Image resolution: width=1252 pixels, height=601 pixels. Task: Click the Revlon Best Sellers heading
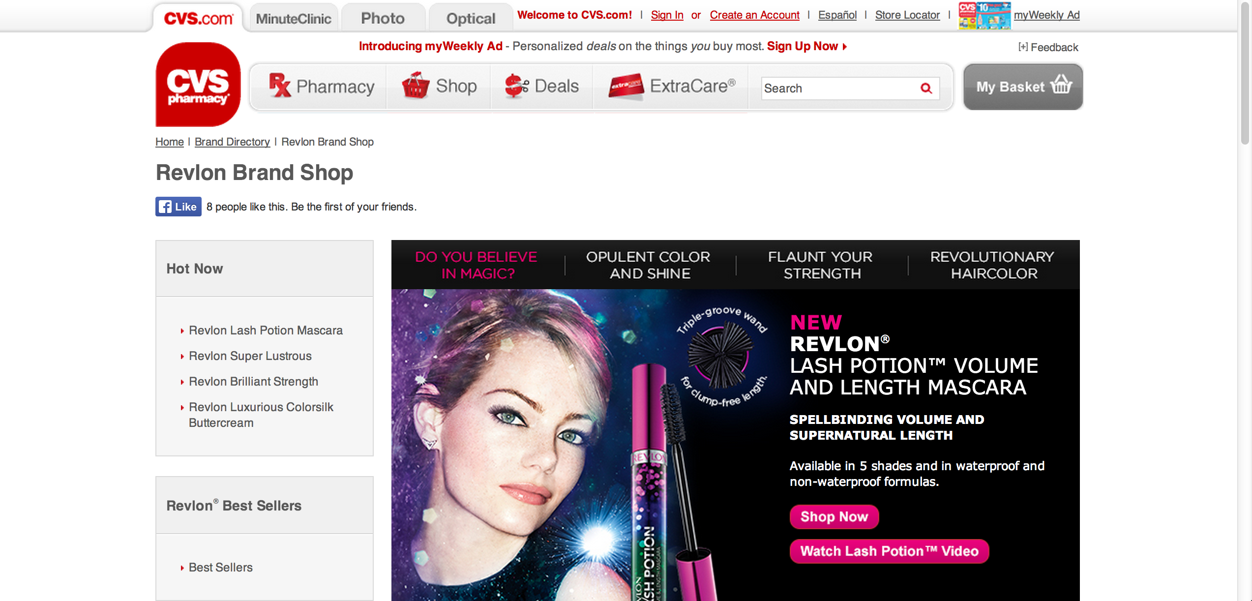pyautogui.click(x=234, y=506)
